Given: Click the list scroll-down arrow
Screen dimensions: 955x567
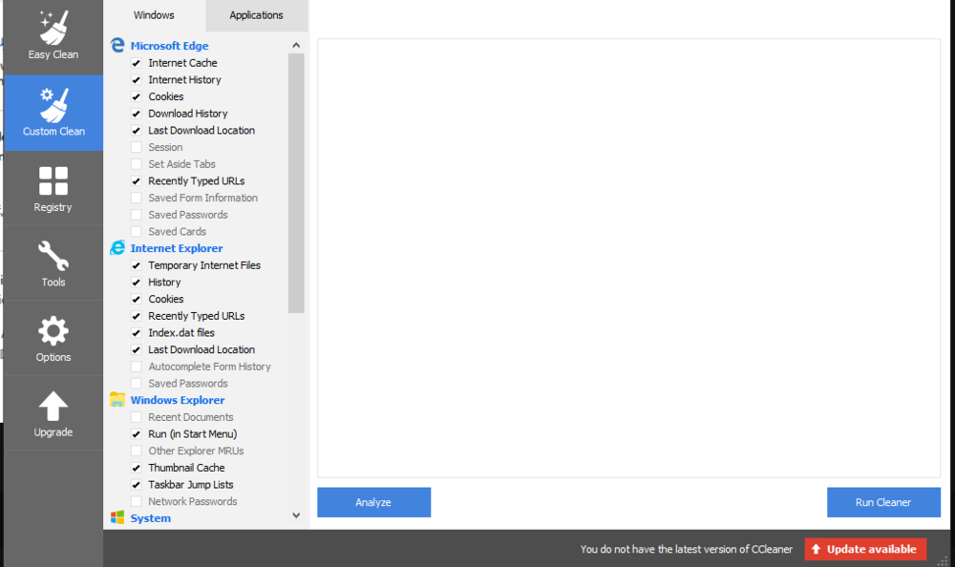Looking at the screenshot, I should click(296, 515).
